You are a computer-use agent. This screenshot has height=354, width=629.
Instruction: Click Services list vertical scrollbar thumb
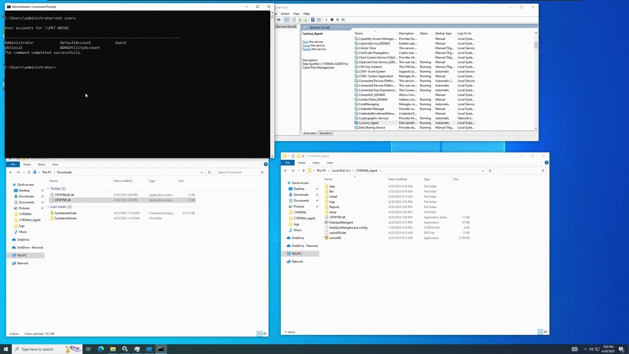coord(536,45)
